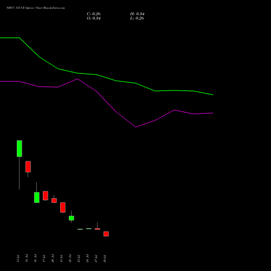
Task: Click the NBCC 115 CE Options chart title
Action: (36, 8)
